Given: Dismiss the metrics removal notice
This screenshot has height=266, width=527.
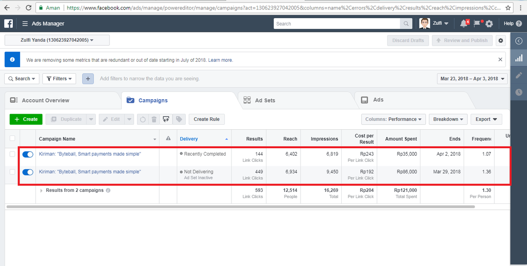Looking at the screenshot, I should tap(500, 60).
